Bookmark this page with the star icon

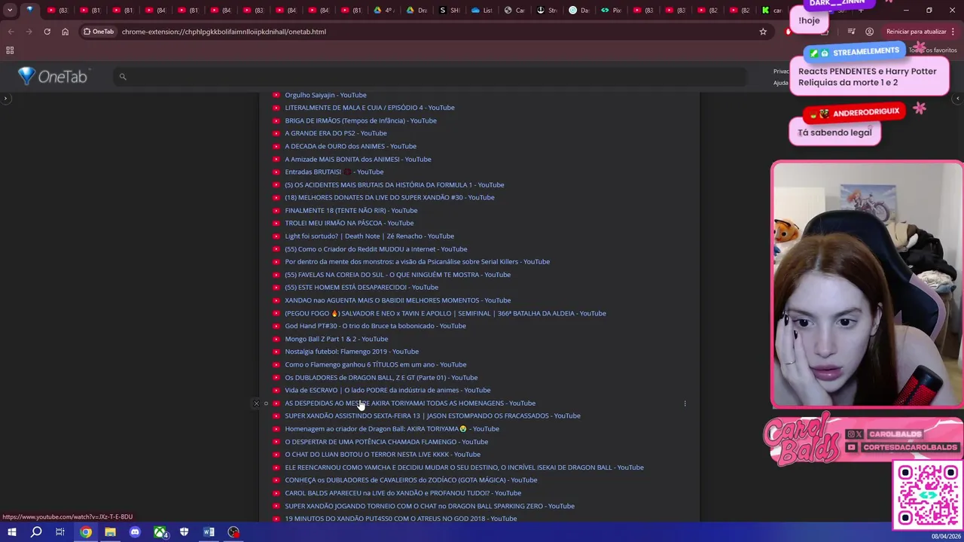pyautogui.click(x=763, y=32)
